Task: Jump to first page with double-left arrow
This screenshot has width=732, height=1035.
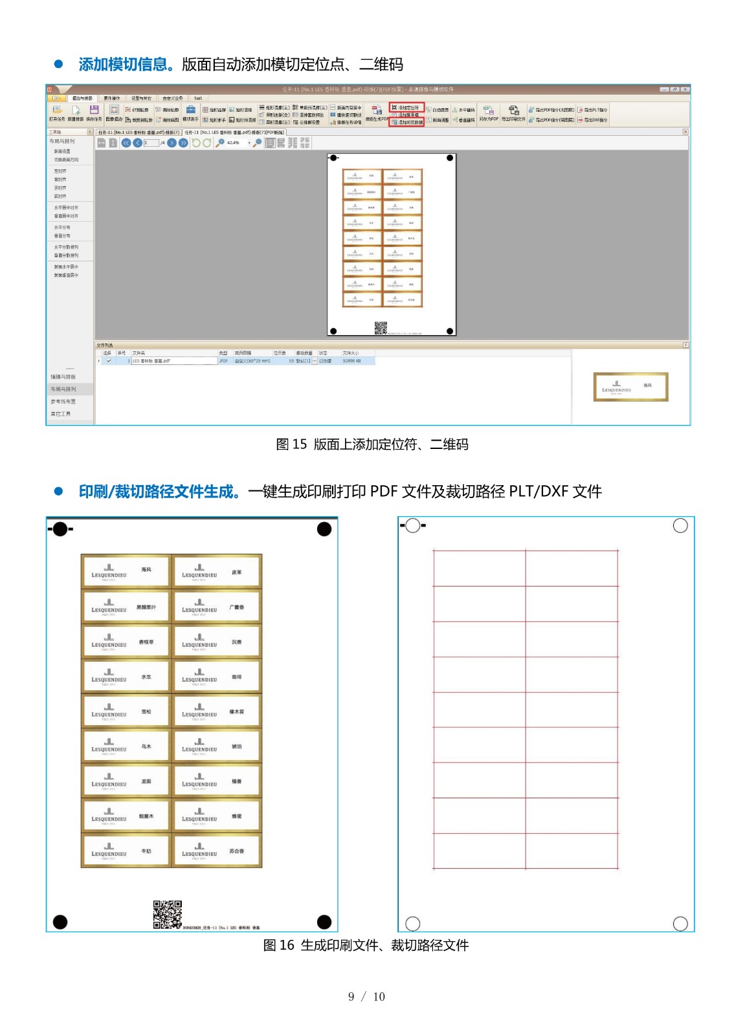Action: point(126,143)
